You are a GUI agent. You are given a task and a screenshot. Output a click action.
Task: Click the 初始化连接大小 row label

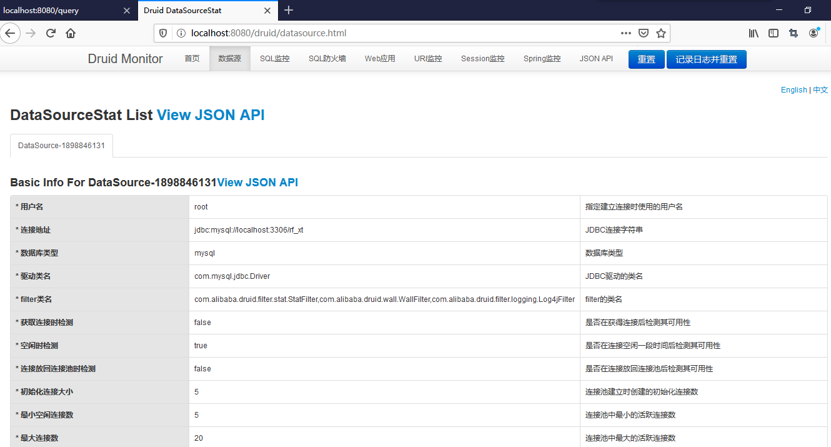click(x=44, y=392)
